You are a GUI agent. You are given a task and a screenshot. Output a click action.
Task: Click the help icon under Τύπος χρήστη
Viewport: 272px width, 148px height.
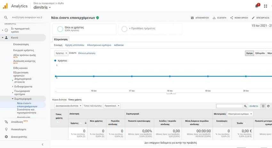(58, 122)
